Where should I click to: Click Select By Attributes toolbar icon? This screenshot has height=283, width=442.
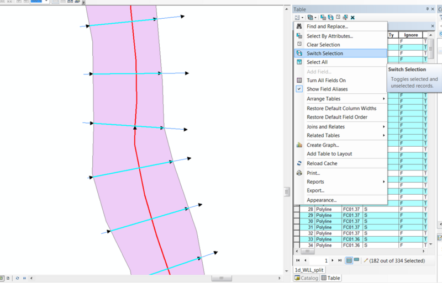(323, 18)
